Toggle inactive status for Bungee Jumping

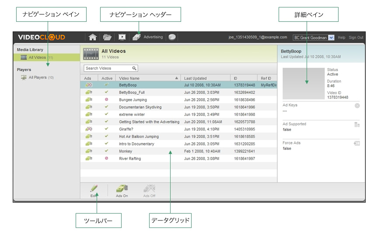coord(107,99)
